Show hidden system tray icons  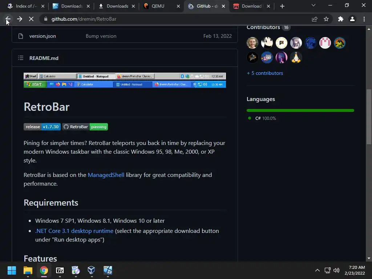coord(318,270)
